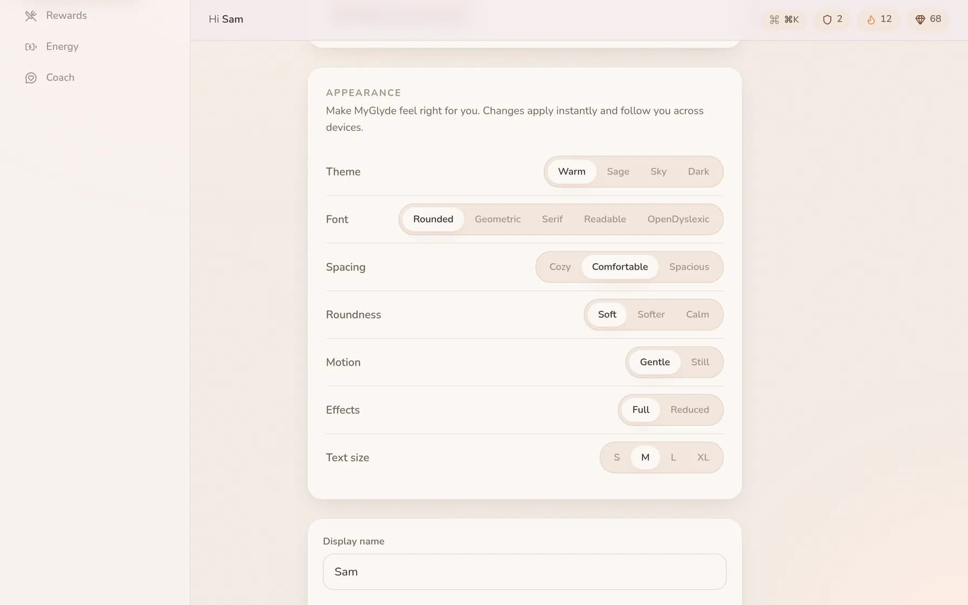Switch motion to Still
The image size is (968, 605).
[x=700, y=362]
